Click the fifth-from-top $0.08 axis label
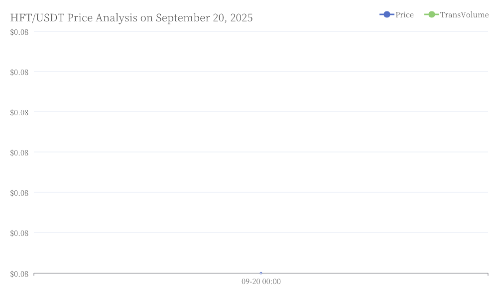 (x=19, y=193)
